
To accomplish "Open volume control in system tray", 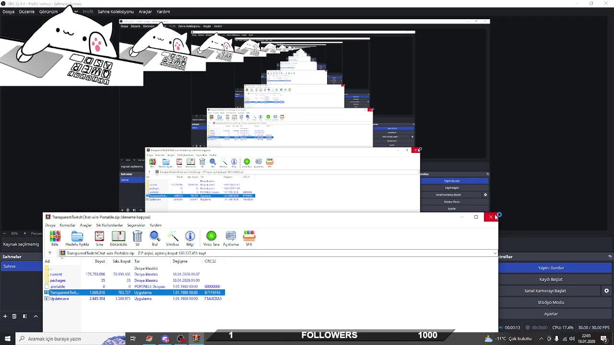I will pyautogui.click(x=572, y=339).
